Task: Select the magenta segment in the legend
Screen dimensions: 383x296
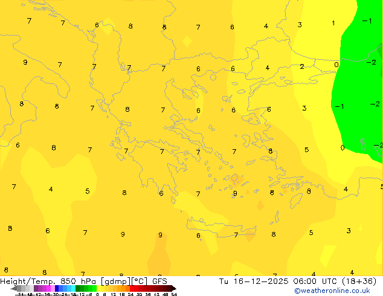Action: click(46, 288)
